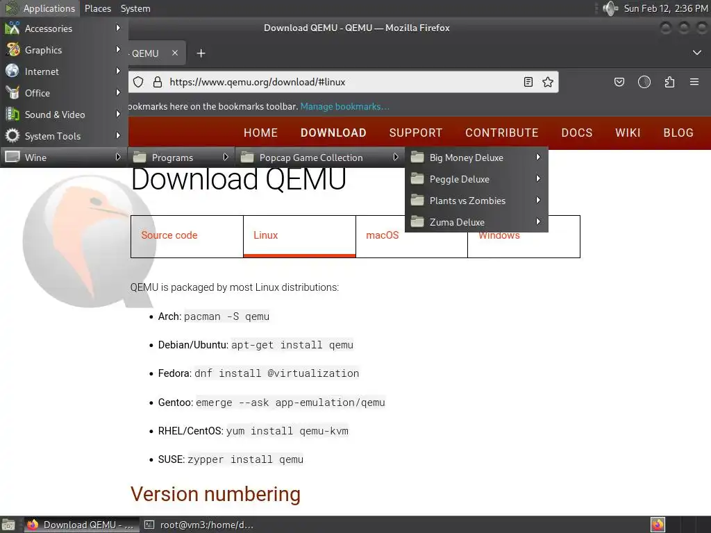
Task: Expand arrow beside Popcap Game Collection
Action: pyautogui.click(x=395, y=157)
